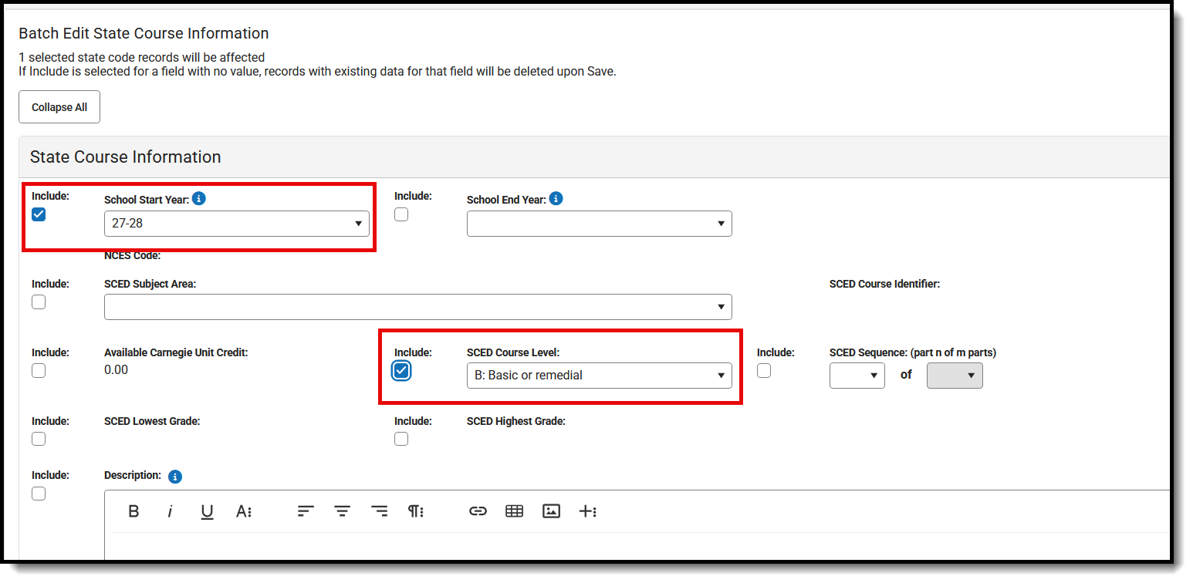Click the School End Year info icon
The image size is (1193, 583).
(x=557, y=198)
